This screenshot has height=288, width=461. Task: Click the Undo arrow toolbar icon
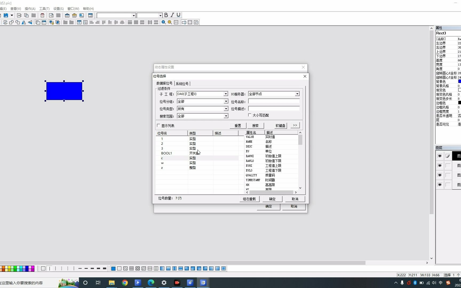pos(51,15)
